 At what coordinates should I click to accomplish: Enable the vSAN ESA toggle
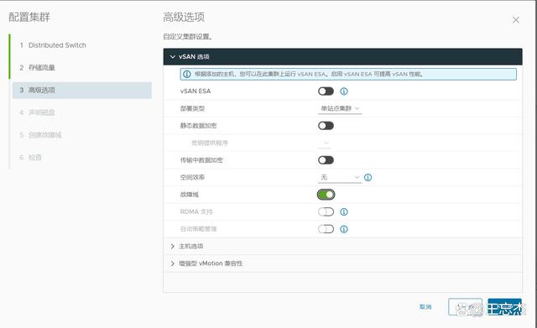[x=326, y=91]
